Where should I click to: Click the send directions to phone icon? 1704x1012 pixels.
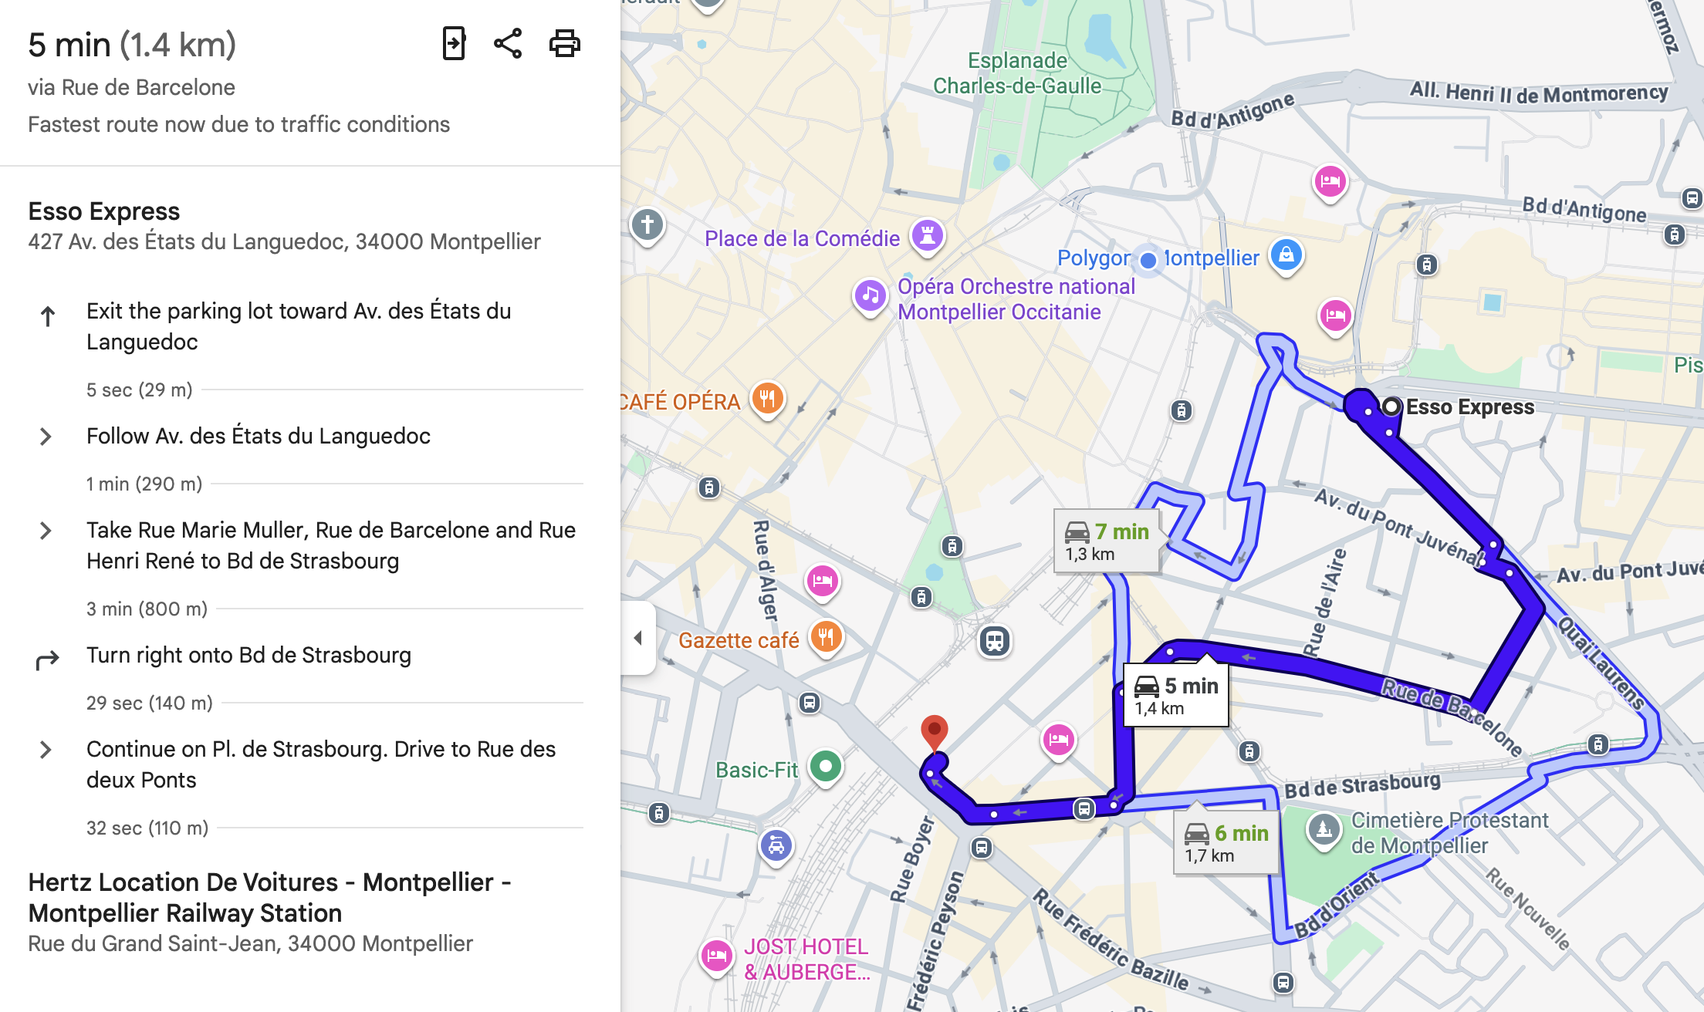454,43
